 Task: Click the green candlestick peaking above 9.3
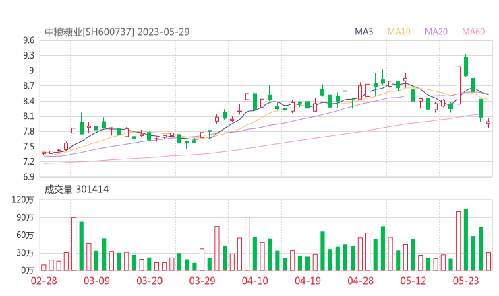click(466, 66)
